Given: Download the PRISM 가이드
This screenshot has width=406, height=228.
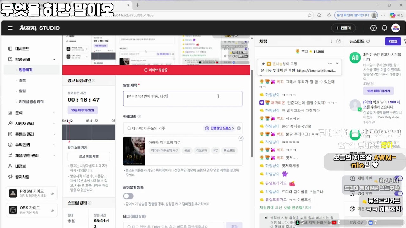Looking at the screenshot, I should (x=52, y=193).
